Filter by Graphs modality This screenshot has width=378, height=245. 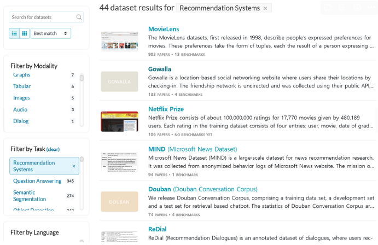point(22,75)
